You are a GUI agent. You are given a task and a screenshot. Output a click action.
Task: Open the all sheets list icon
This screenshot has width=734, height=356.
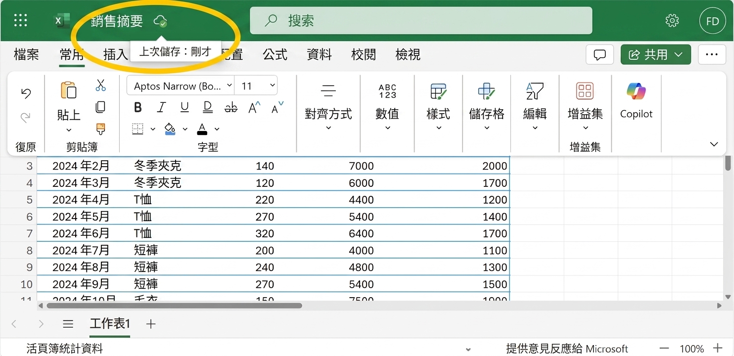click(x=68, y=324)
